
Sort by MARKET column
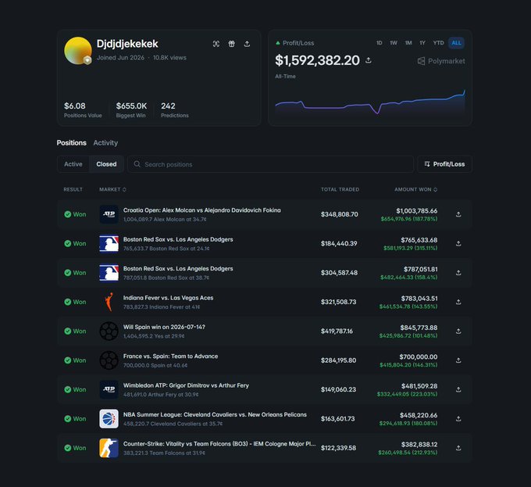click(x=112, y=189)
